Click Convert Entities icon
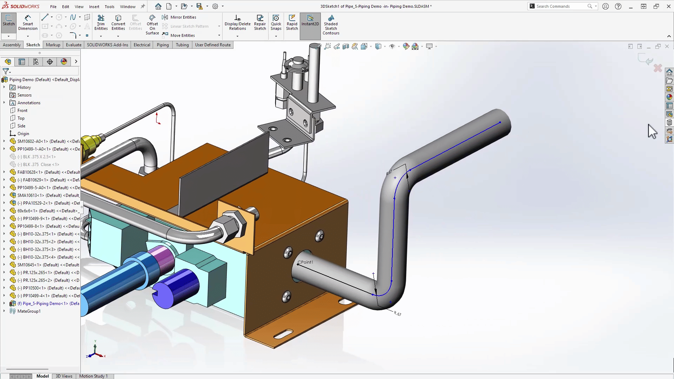674x379 pixels. [118, 22]
